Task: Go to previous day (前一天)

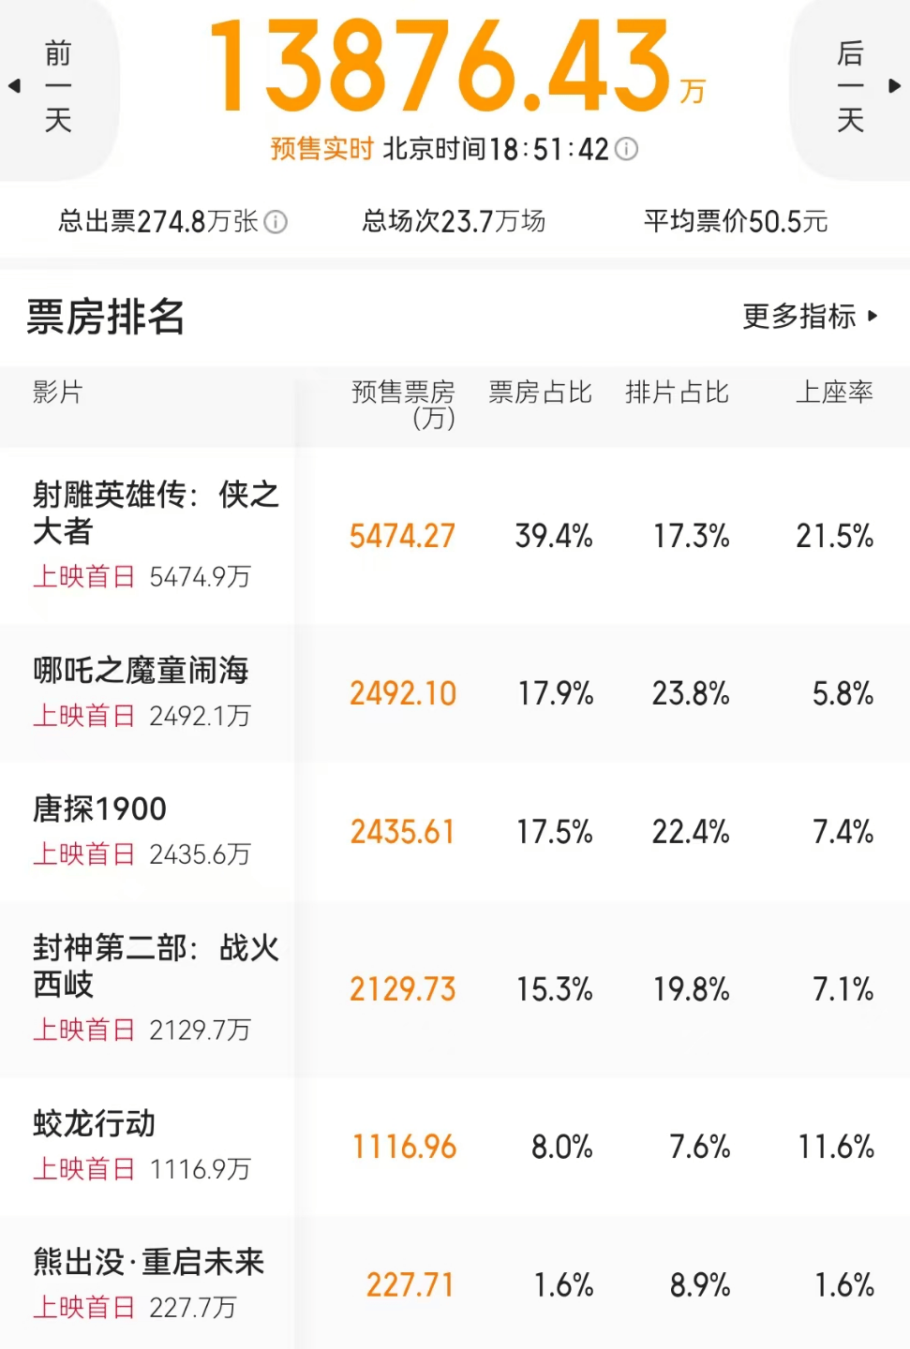Action: [x=56, y=86]
